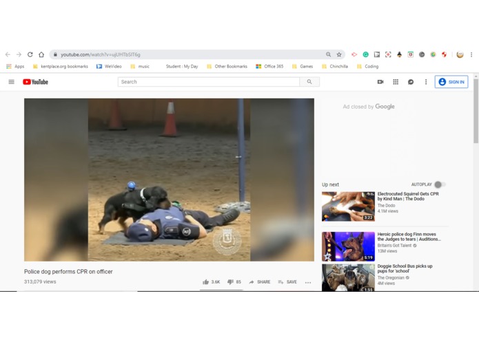This screenshot has width=479, height=340.
Task: Open the music bookmarks folder
Action: pos(140,66)
